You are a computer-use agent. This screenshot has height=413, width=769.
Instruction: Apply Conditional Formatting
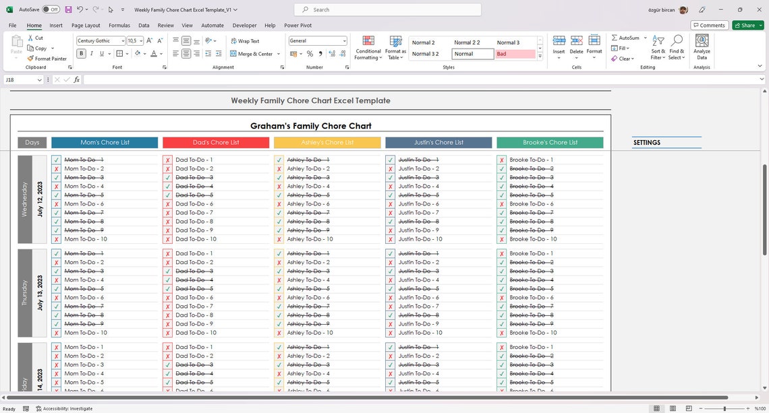point(368,46)
